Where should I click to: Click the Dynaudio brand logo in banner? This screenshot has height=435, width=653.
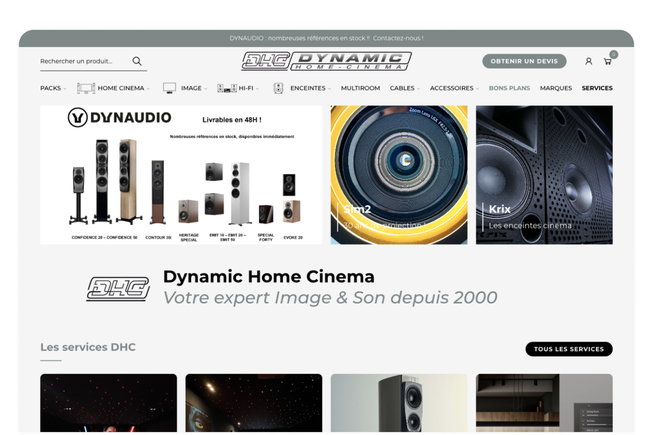[x=120, y=117]
